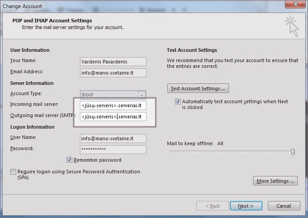This screenshot has height=218, width=308.
Task: Click the POP and IMAP Account Settings heading
Action: coord(52,21)
